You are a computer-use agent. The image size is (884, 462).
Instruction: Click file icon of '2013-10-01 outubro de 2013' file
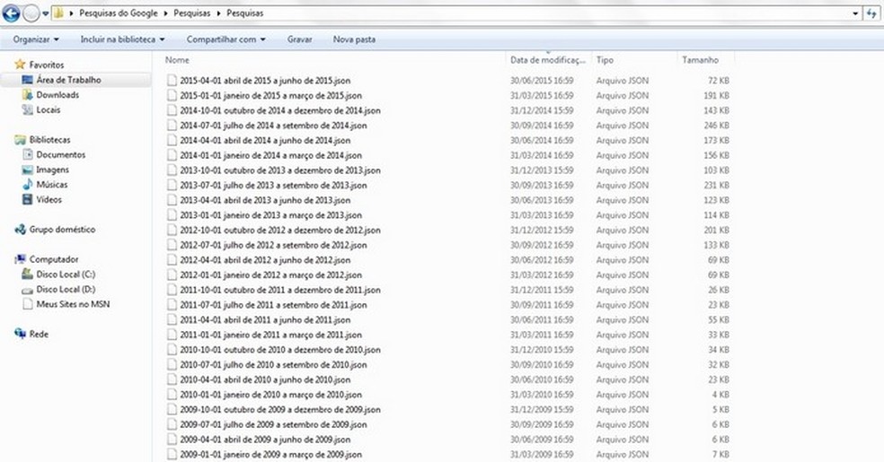pyautogui.click(x=172, y=170)
